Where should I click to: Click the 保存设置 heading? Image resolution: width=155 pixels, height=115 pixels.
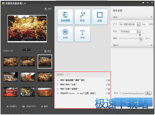coord(117,10)
